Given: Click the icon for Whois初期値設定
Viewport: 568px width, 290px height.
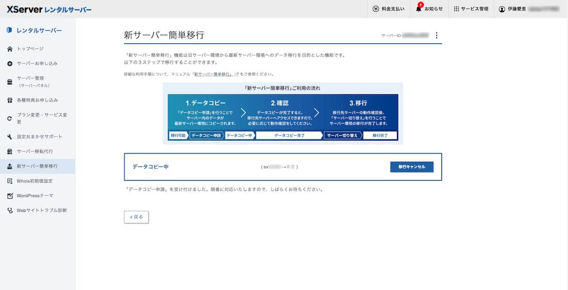Looking at the screenshot, I should (10, 181).
